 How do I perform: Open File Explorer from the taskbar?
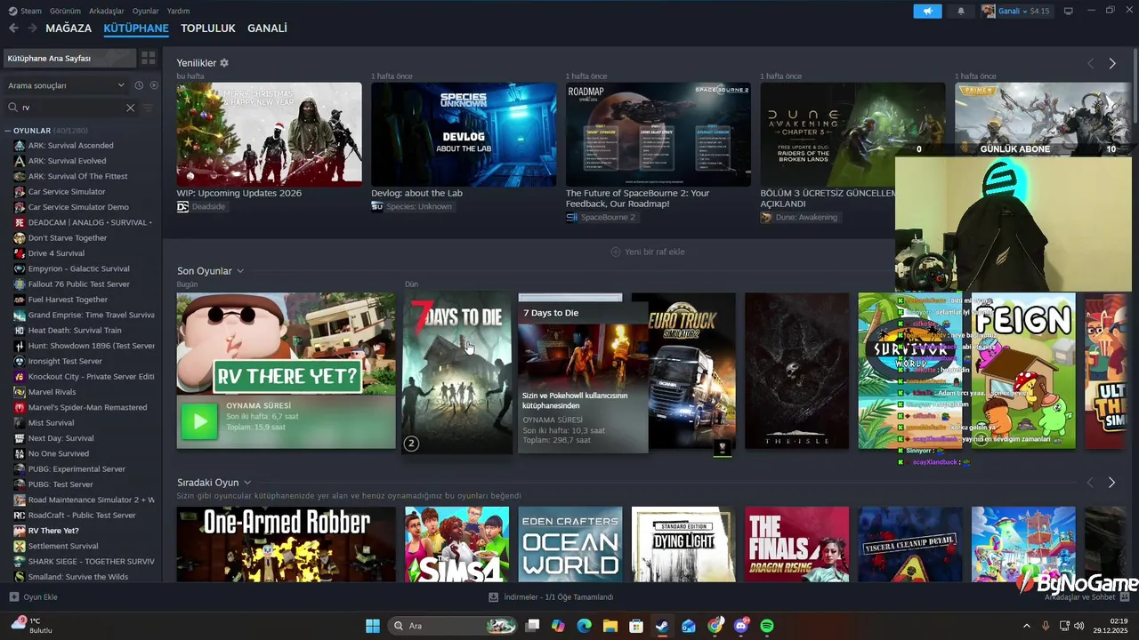click(610, 626)
